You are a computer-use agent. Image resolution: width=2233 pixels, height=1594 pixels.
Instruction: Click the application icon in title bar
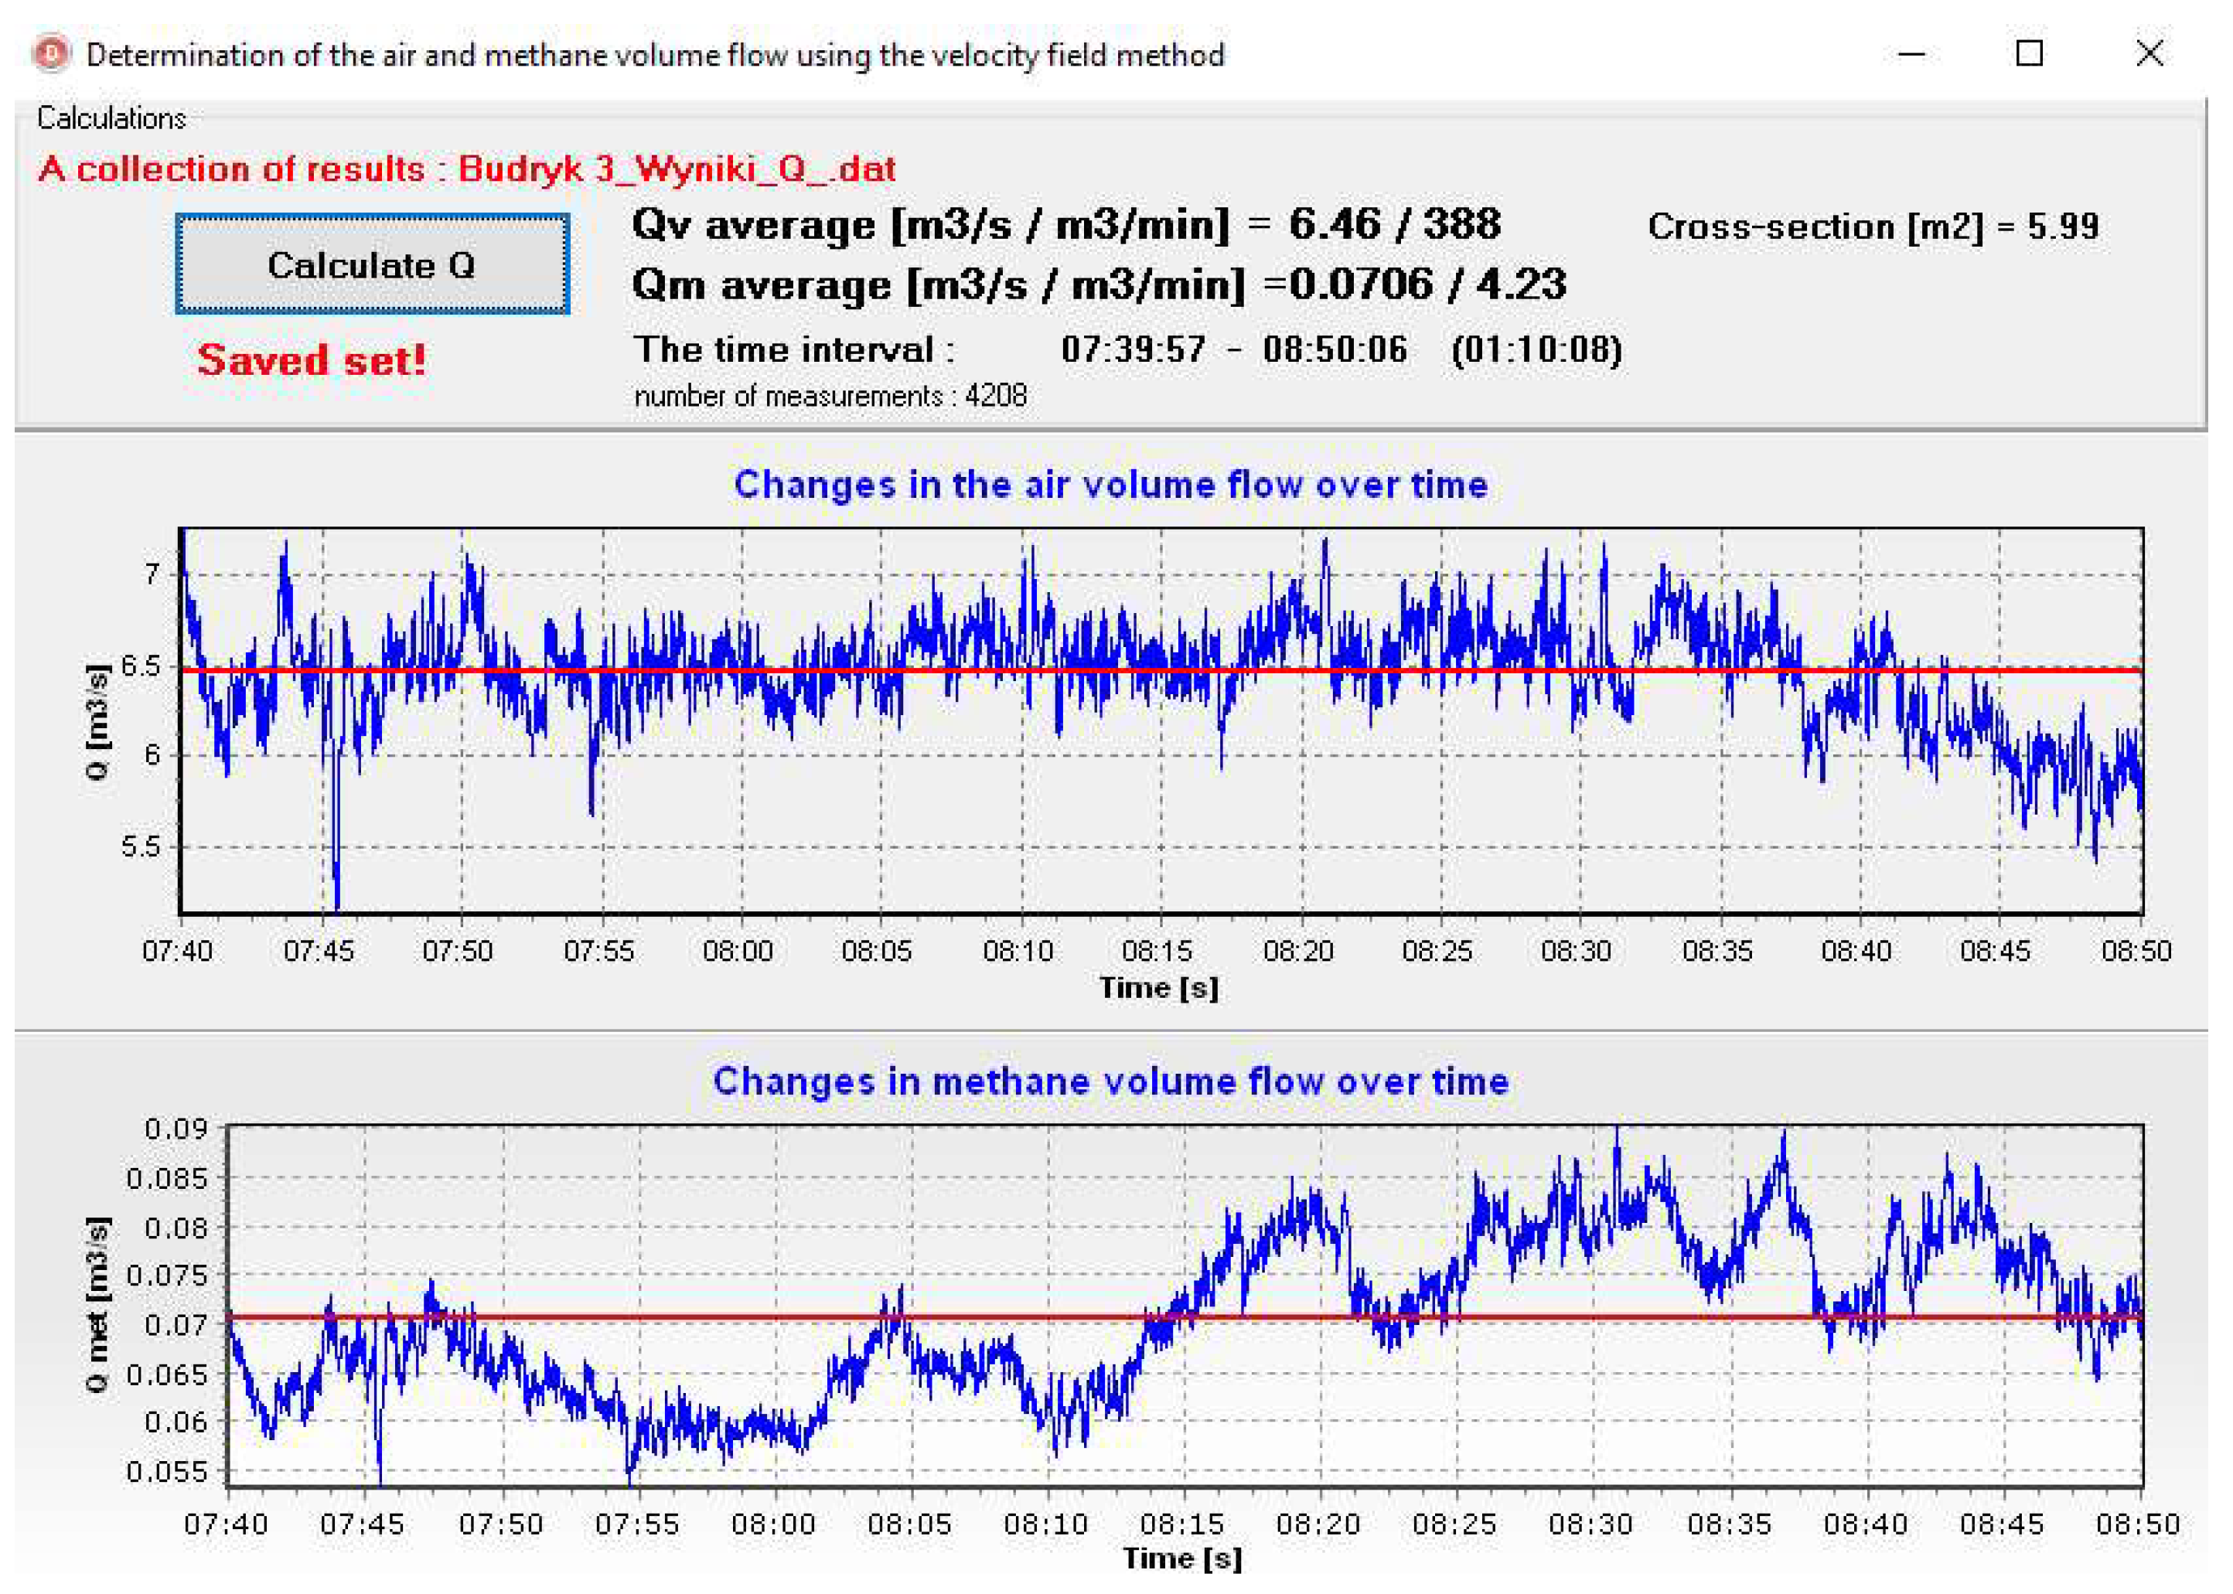[51, 54]
